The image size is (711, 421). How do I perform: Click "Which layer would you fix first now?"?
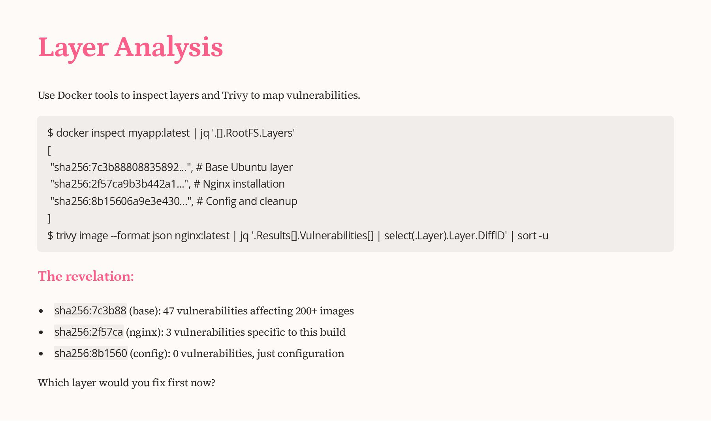click(126, 383)
